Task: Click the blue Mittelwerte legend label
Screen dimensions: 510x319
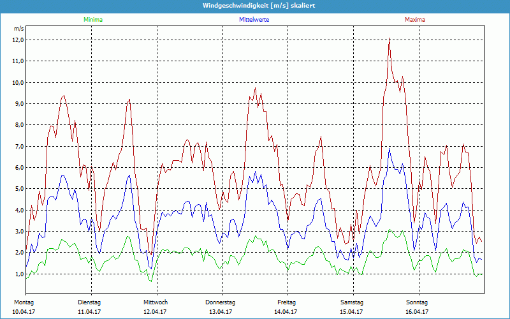Action: (254, 20)
